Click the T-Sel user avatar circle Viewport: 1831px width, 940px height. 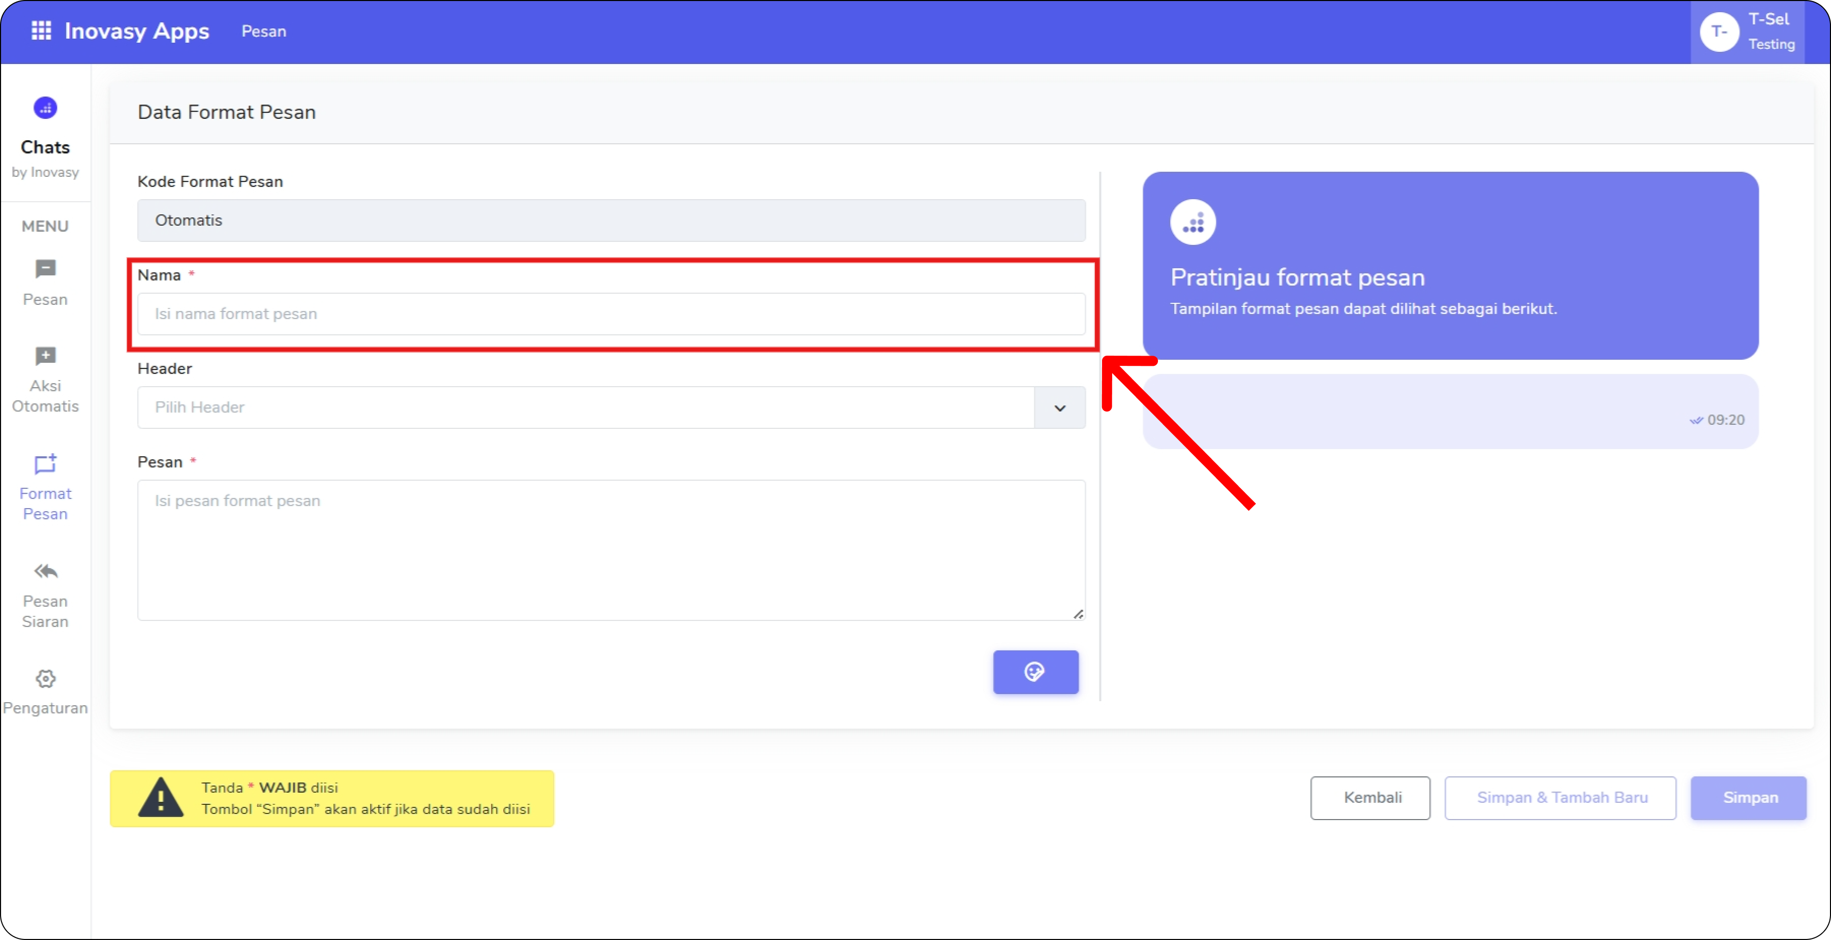pyautogui.click(x=1718, y=32)
